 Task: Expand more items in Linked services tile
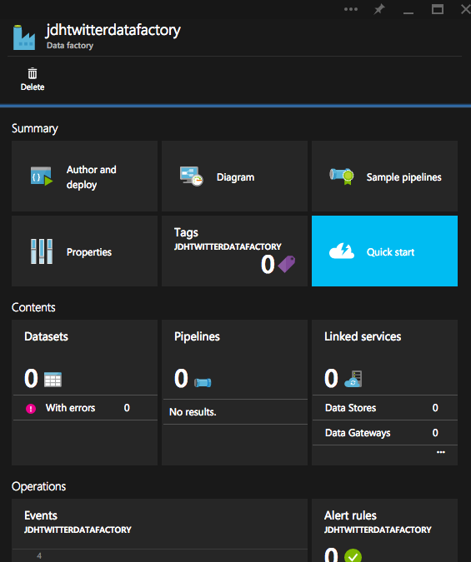coord(441,452)
